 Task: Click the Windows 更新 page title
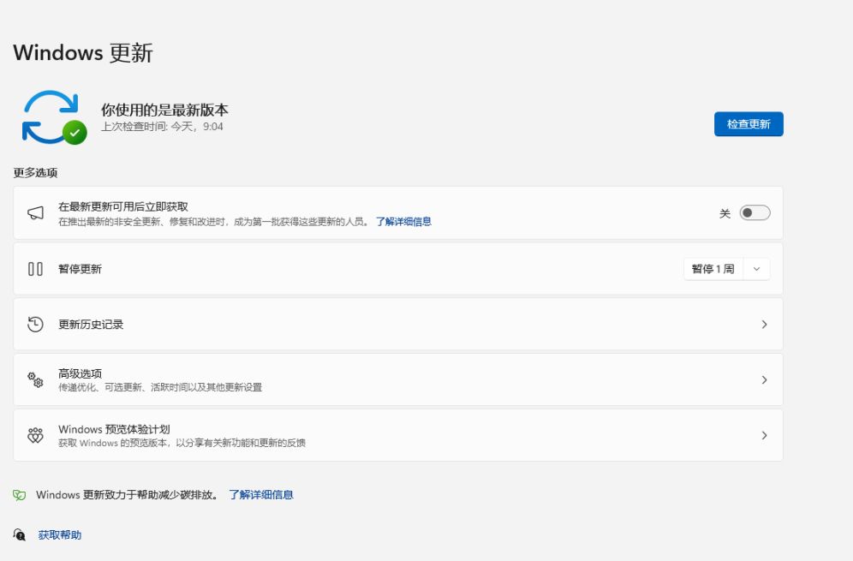[x=83, y=53]
